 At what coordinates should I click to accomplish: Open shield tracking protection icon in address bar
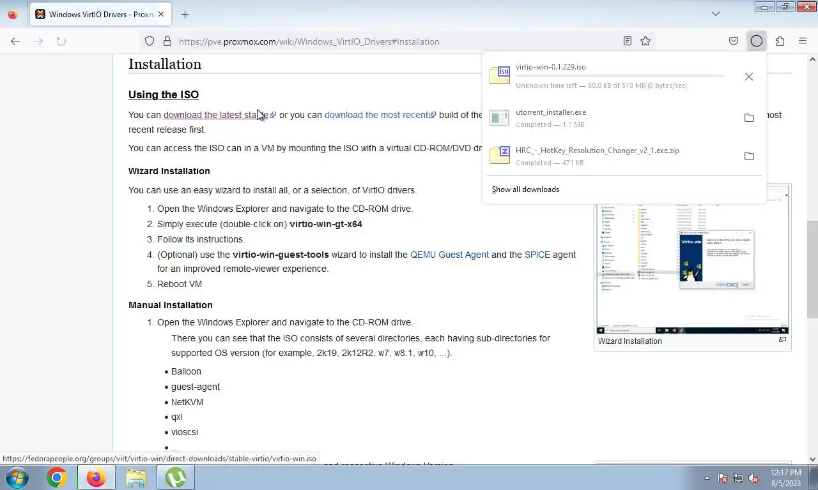tap(150, 41)
